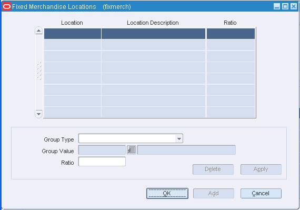Click the Cancel button
Screen dimensions: 300x210
(x=261, y=193)
